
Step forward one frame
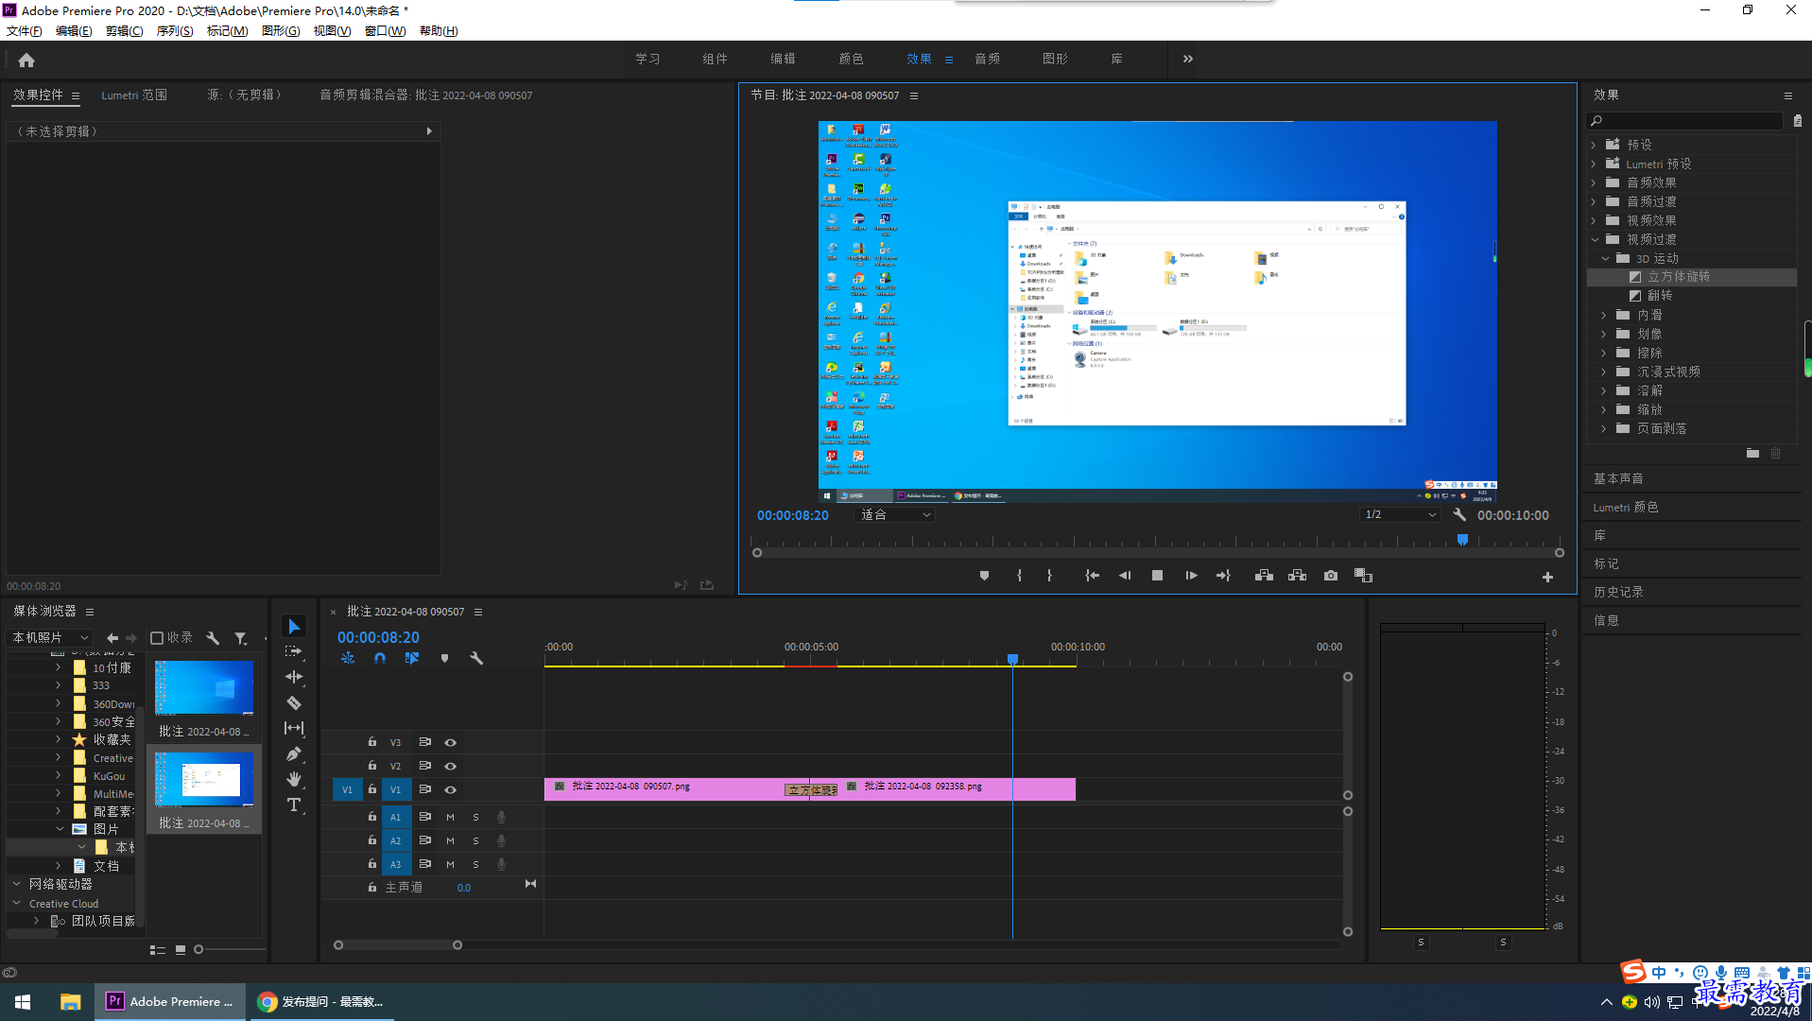(x=1191, y=576)
